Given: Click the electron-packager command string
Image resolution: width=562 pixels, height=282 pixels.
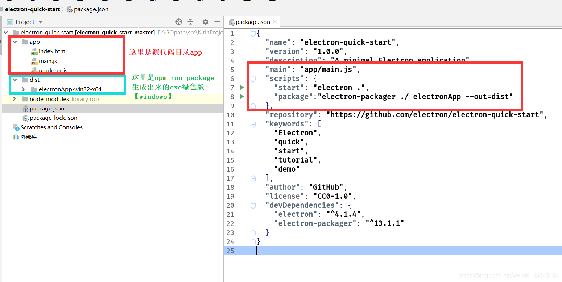Looking at the screenshot, I should coord(415,97).
